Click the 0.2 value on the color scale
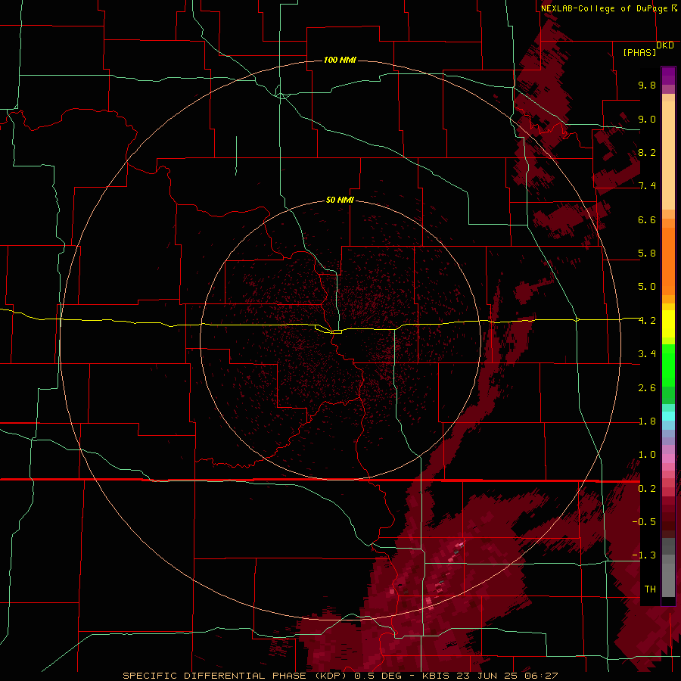This screenshot has width=681, height=681. 647,489
